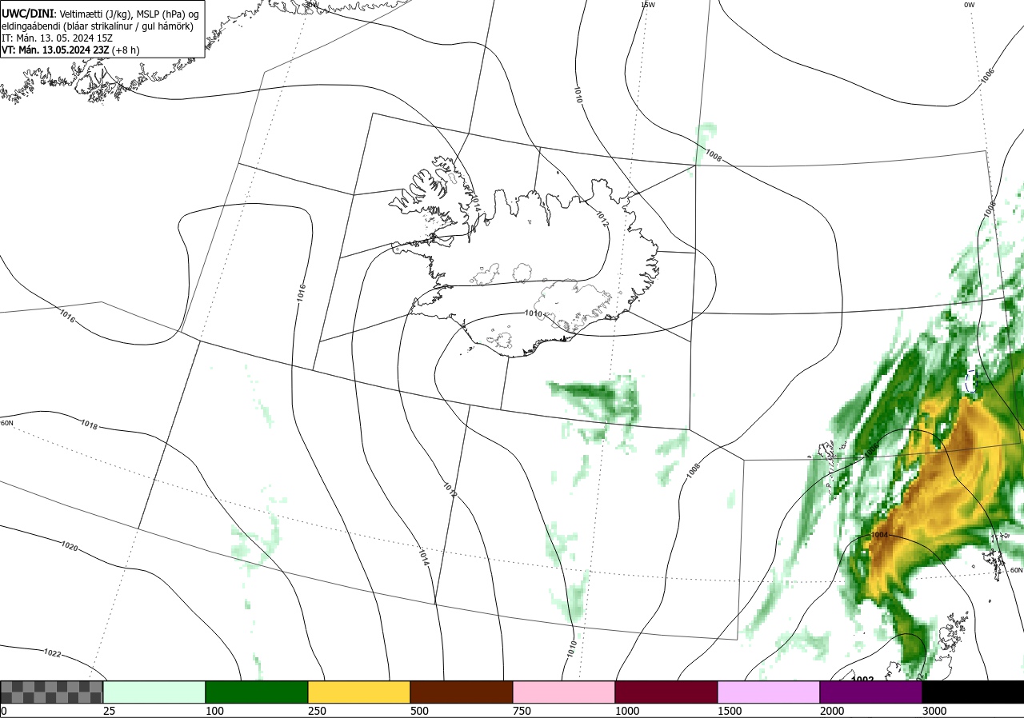The image size is (1024, 718).
Task: Click the 'IT: Mán. 13. 05. 2024 15Z' line
Action: pyautogui.click(x=56, y=38)
